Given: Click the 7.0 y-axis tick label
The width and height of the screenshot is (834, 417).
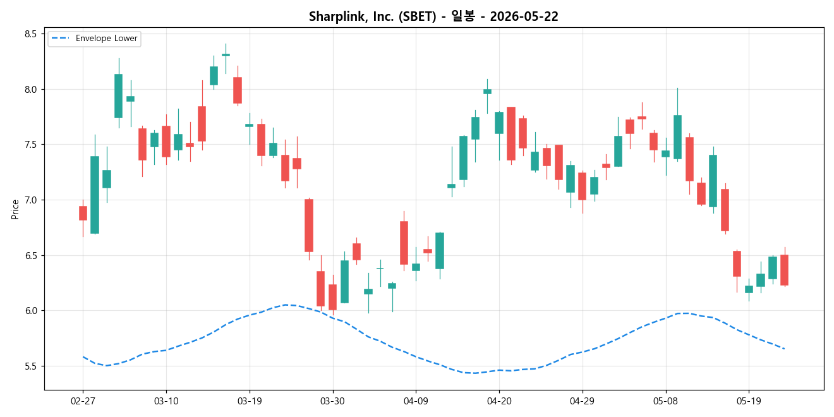Looking at the screenshot, I should pos(30,200).
